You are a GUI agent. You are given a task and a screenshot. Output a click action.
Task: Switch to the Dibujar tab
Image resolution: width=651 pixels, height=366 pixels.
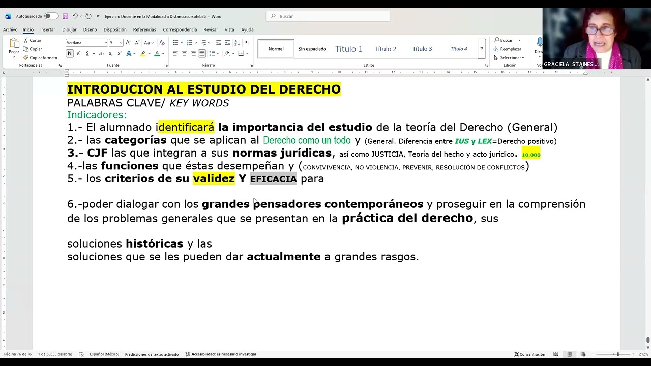[69, 29]
